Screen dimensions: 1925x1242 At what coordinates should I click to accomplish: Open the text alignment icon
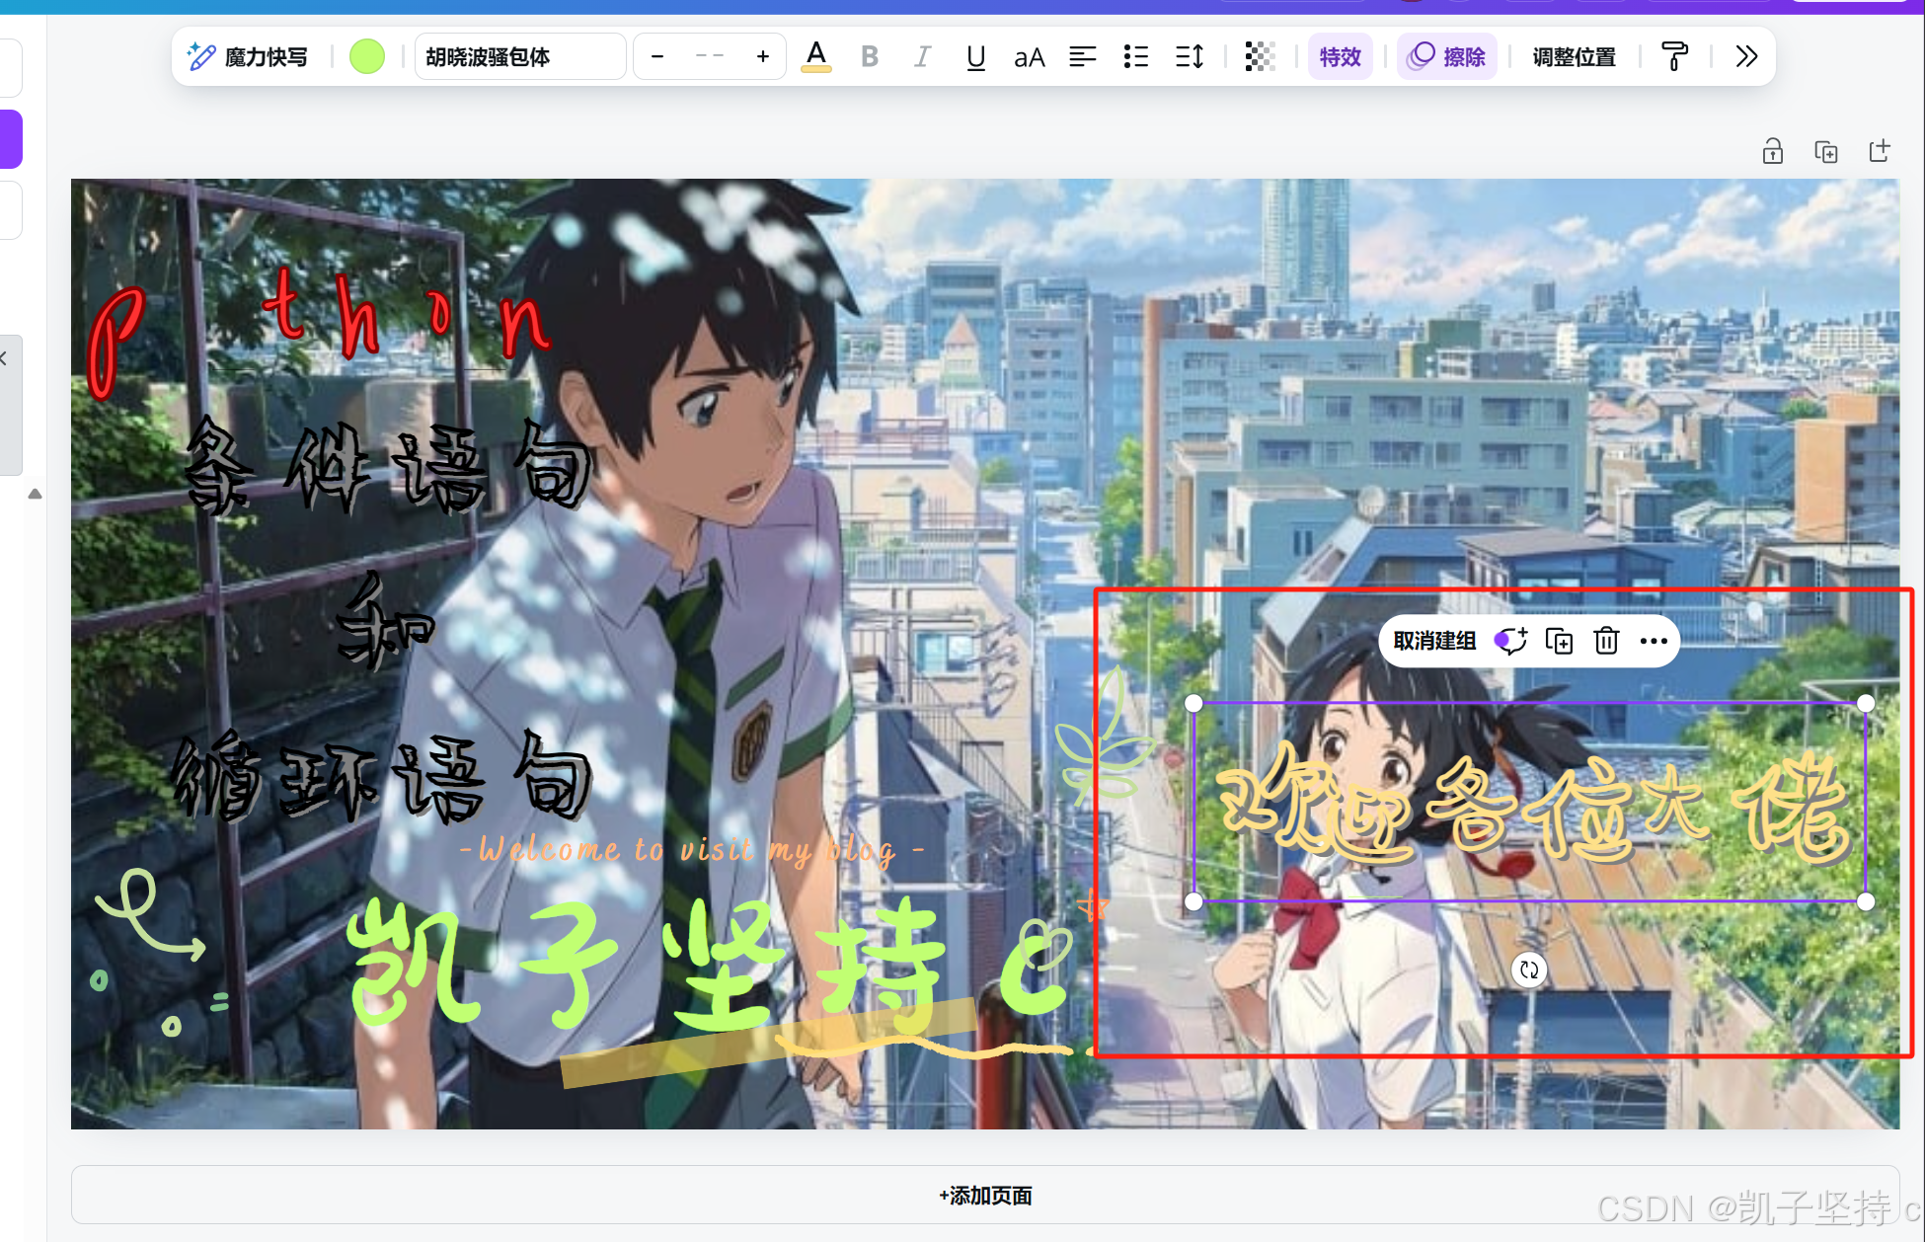coord(1082,57)
